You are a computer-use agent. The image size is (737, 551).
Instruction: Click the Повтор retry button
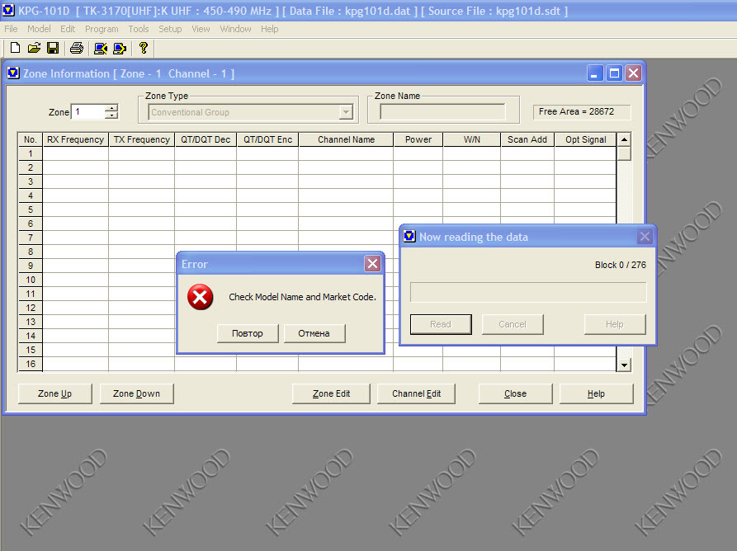tap(248, 333)
